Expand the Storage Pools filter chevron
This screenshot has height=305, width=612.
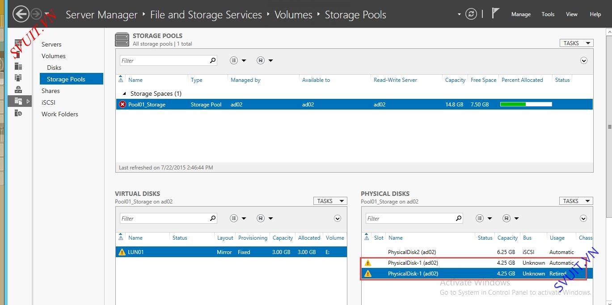[583, 60]
